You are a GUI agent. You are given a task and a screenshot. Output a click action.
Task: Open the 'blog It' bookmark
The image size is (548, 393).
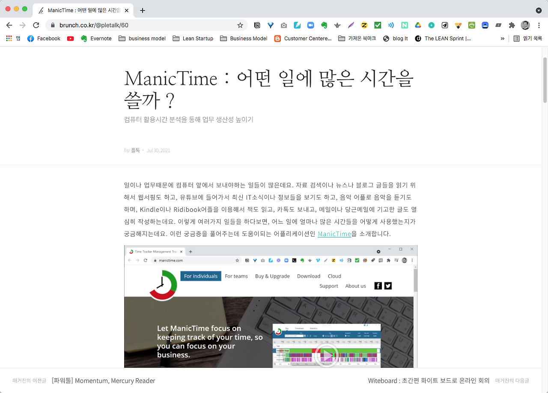(395, 39)
